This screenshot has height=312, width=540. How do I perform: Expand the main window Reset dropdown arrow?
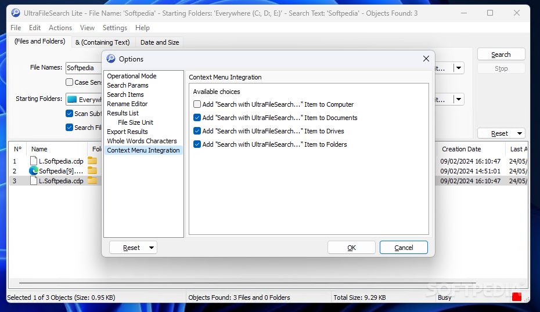(519, 133)
